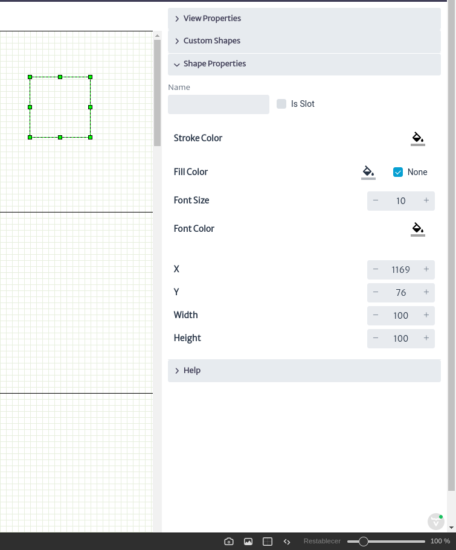The image size is (456, 550).
Task: Open the Stroke Color paint bucket picker
Action: pos(418,138)
